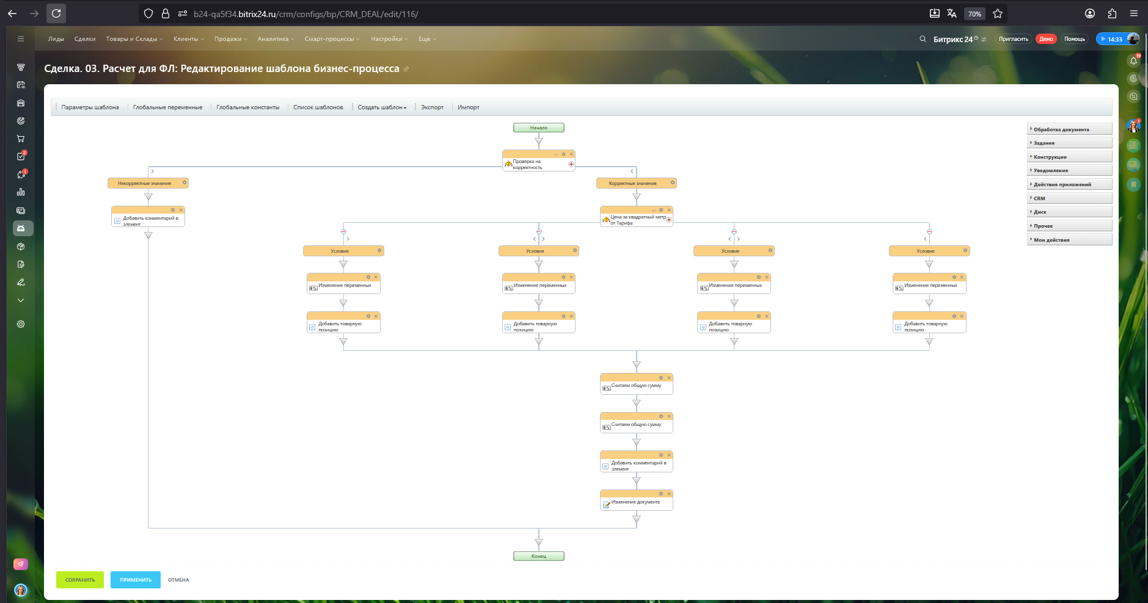
Task: Expand the Прочее actions section
Action: tap(1069, 226)
